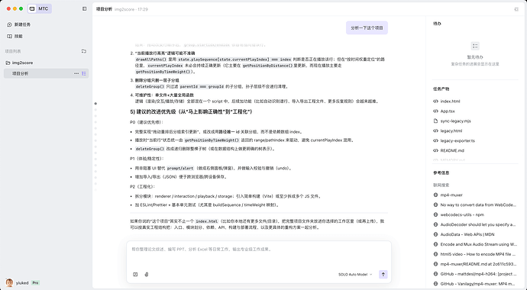Open the legacy-exporter.ts artifact file

pyautogui.click(x=457, y=140)
